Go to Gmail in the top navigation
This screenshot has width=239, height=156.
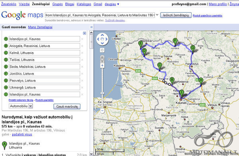pyautogui.click(x=98, y=4)
